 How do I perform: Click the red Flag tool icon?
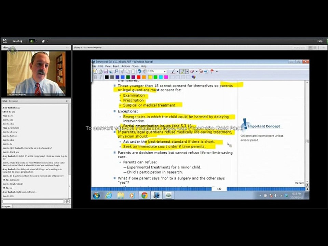[x=212, y=71]
